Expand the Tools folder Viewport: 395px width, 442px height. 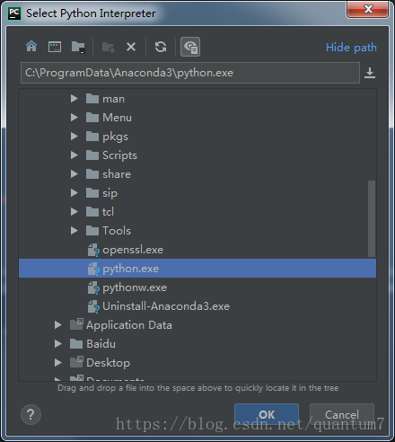[75, 231]
